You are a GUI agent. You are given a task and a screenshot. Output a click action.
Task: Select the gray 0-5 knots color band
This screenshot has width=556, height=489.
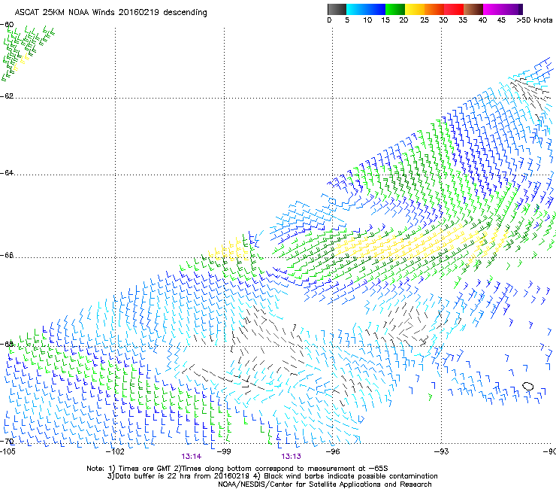pos(337,9)
